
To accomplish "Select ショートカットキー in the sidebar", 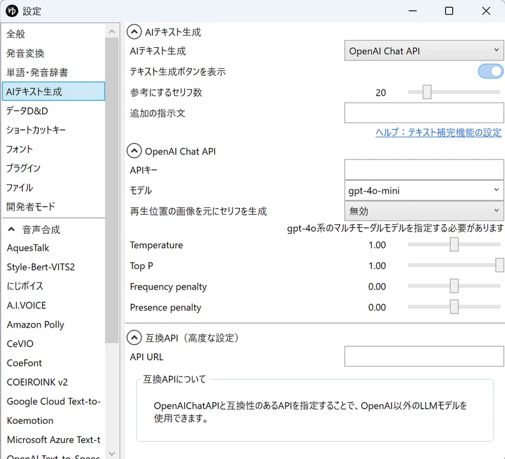I will tap(54, 130).
